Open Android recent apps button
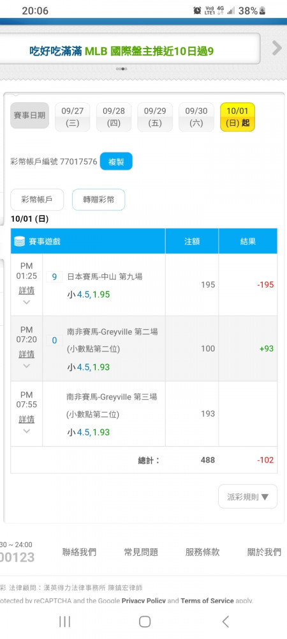 tap(64, 622)
